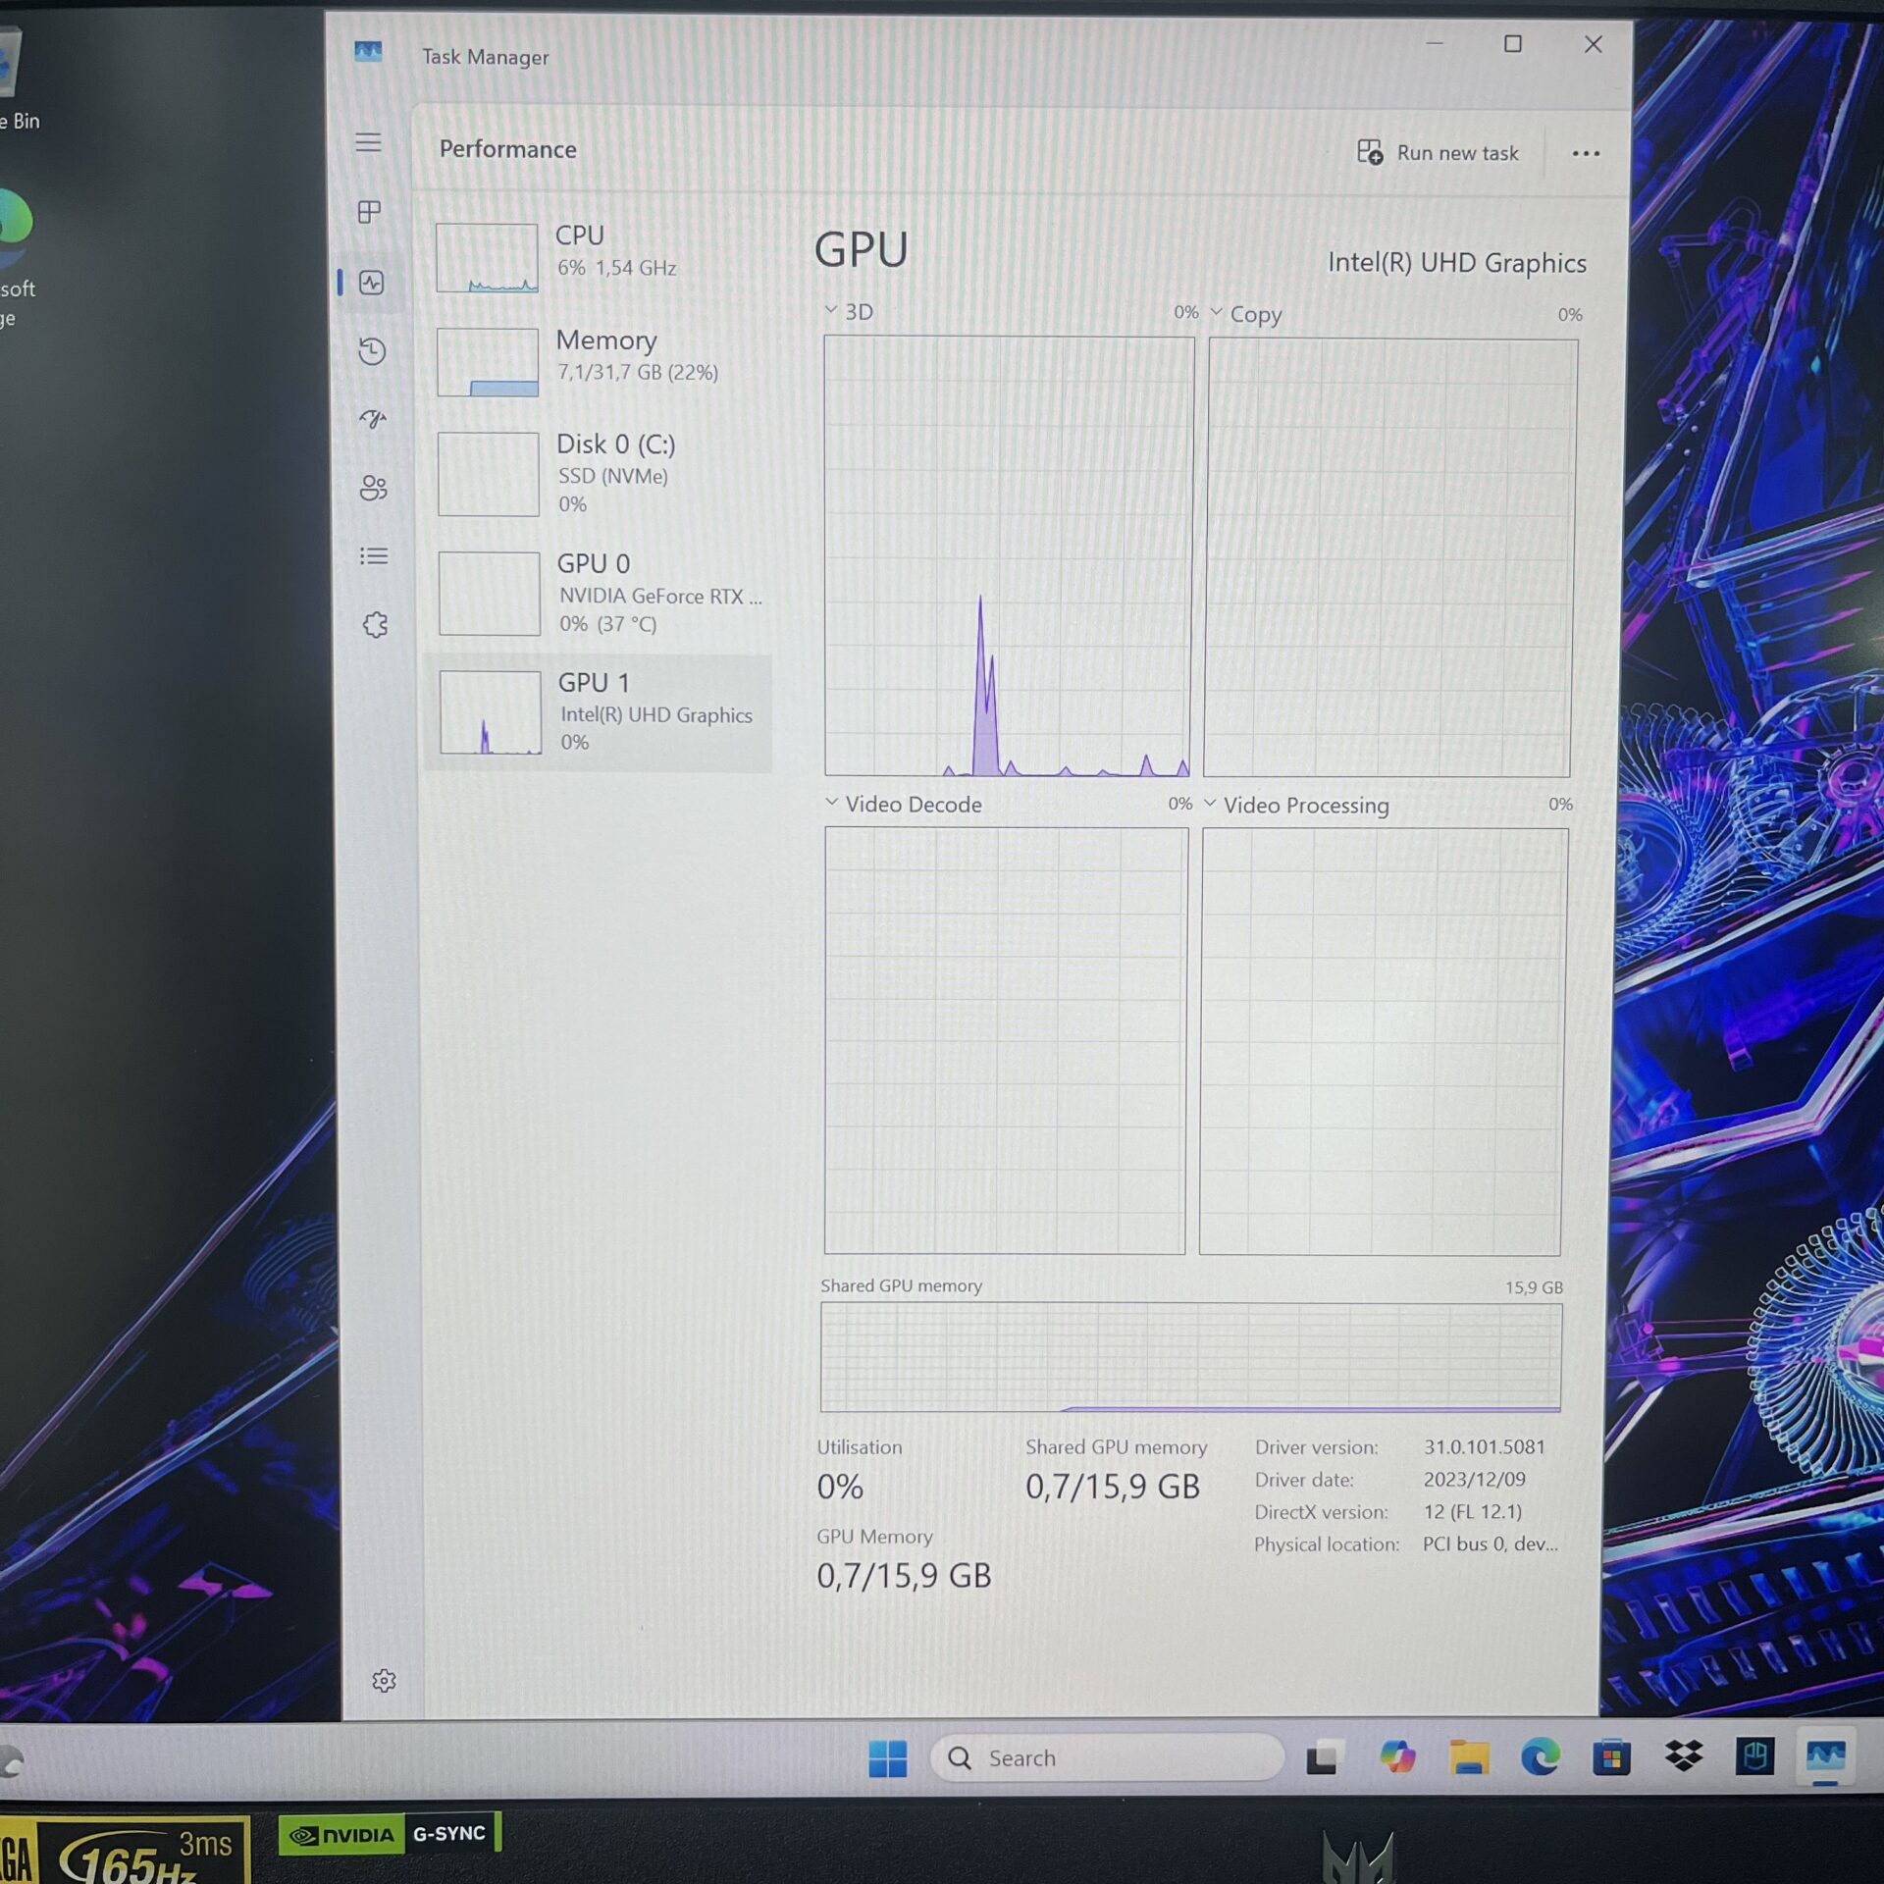Screen dimensions: 1884x1884
Task: Open the Startup apps icon in sidebar
Action: [373, 420]
